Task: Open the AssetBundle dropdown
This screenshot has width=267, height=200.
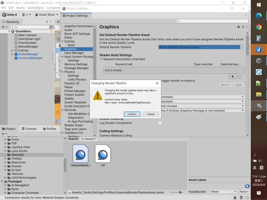Action: tap(224, 192)
